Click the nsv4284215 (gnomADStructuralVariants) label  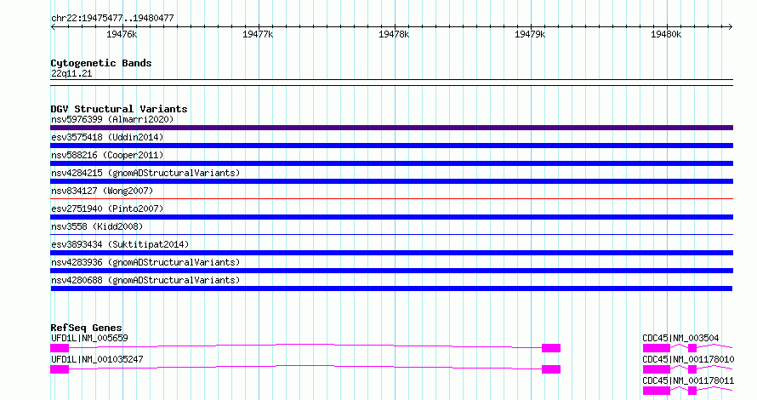click(145, 173)
